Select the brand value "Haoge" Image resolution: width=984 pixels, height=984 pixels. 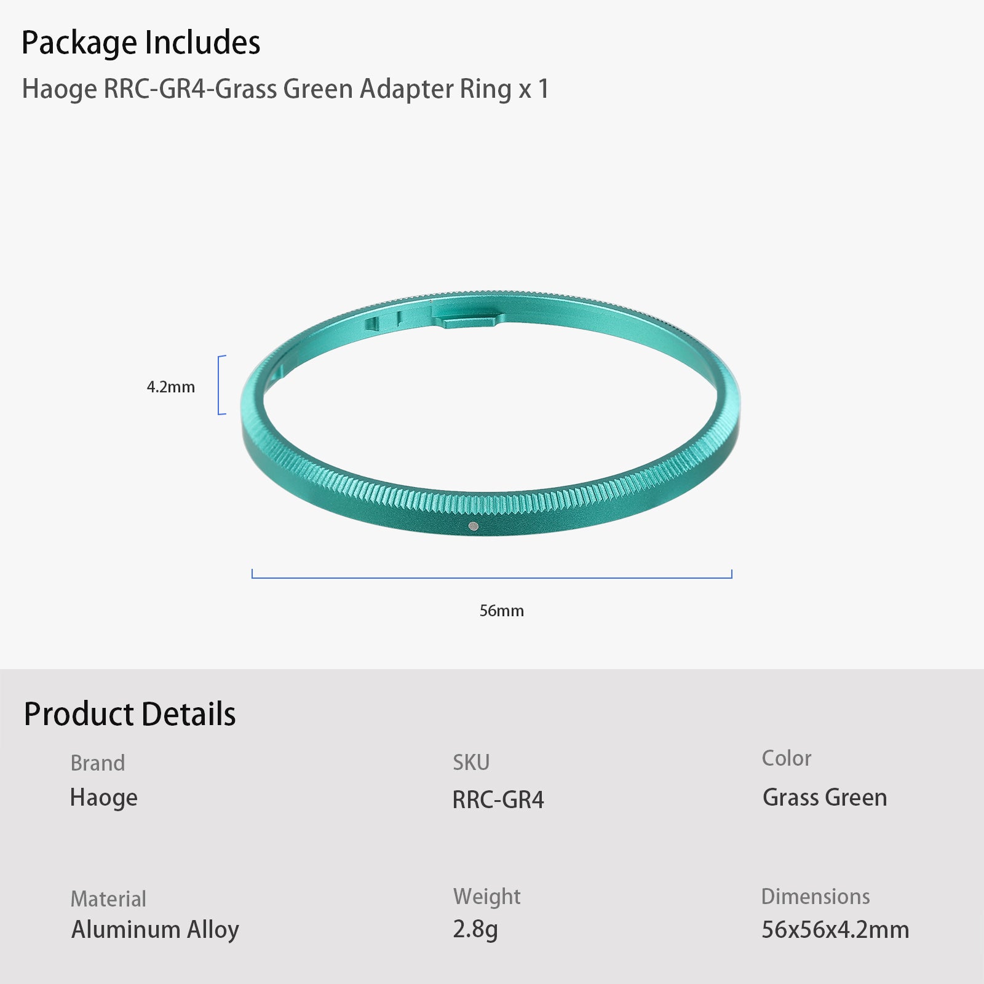[x=103, y=798]
